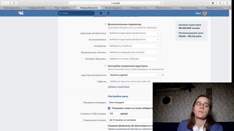Viewport: 234px width, 131px height.
Task: Open Правила размещения рекламных объявлений link
Action: 130,129
